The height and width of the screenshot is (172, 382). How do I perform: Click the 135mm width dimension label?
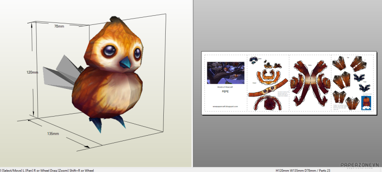tap(53, 133)
